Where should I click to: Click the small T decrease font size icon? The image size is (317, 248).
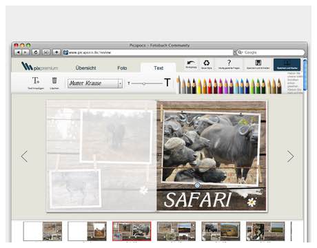click(x=129, y=83)
